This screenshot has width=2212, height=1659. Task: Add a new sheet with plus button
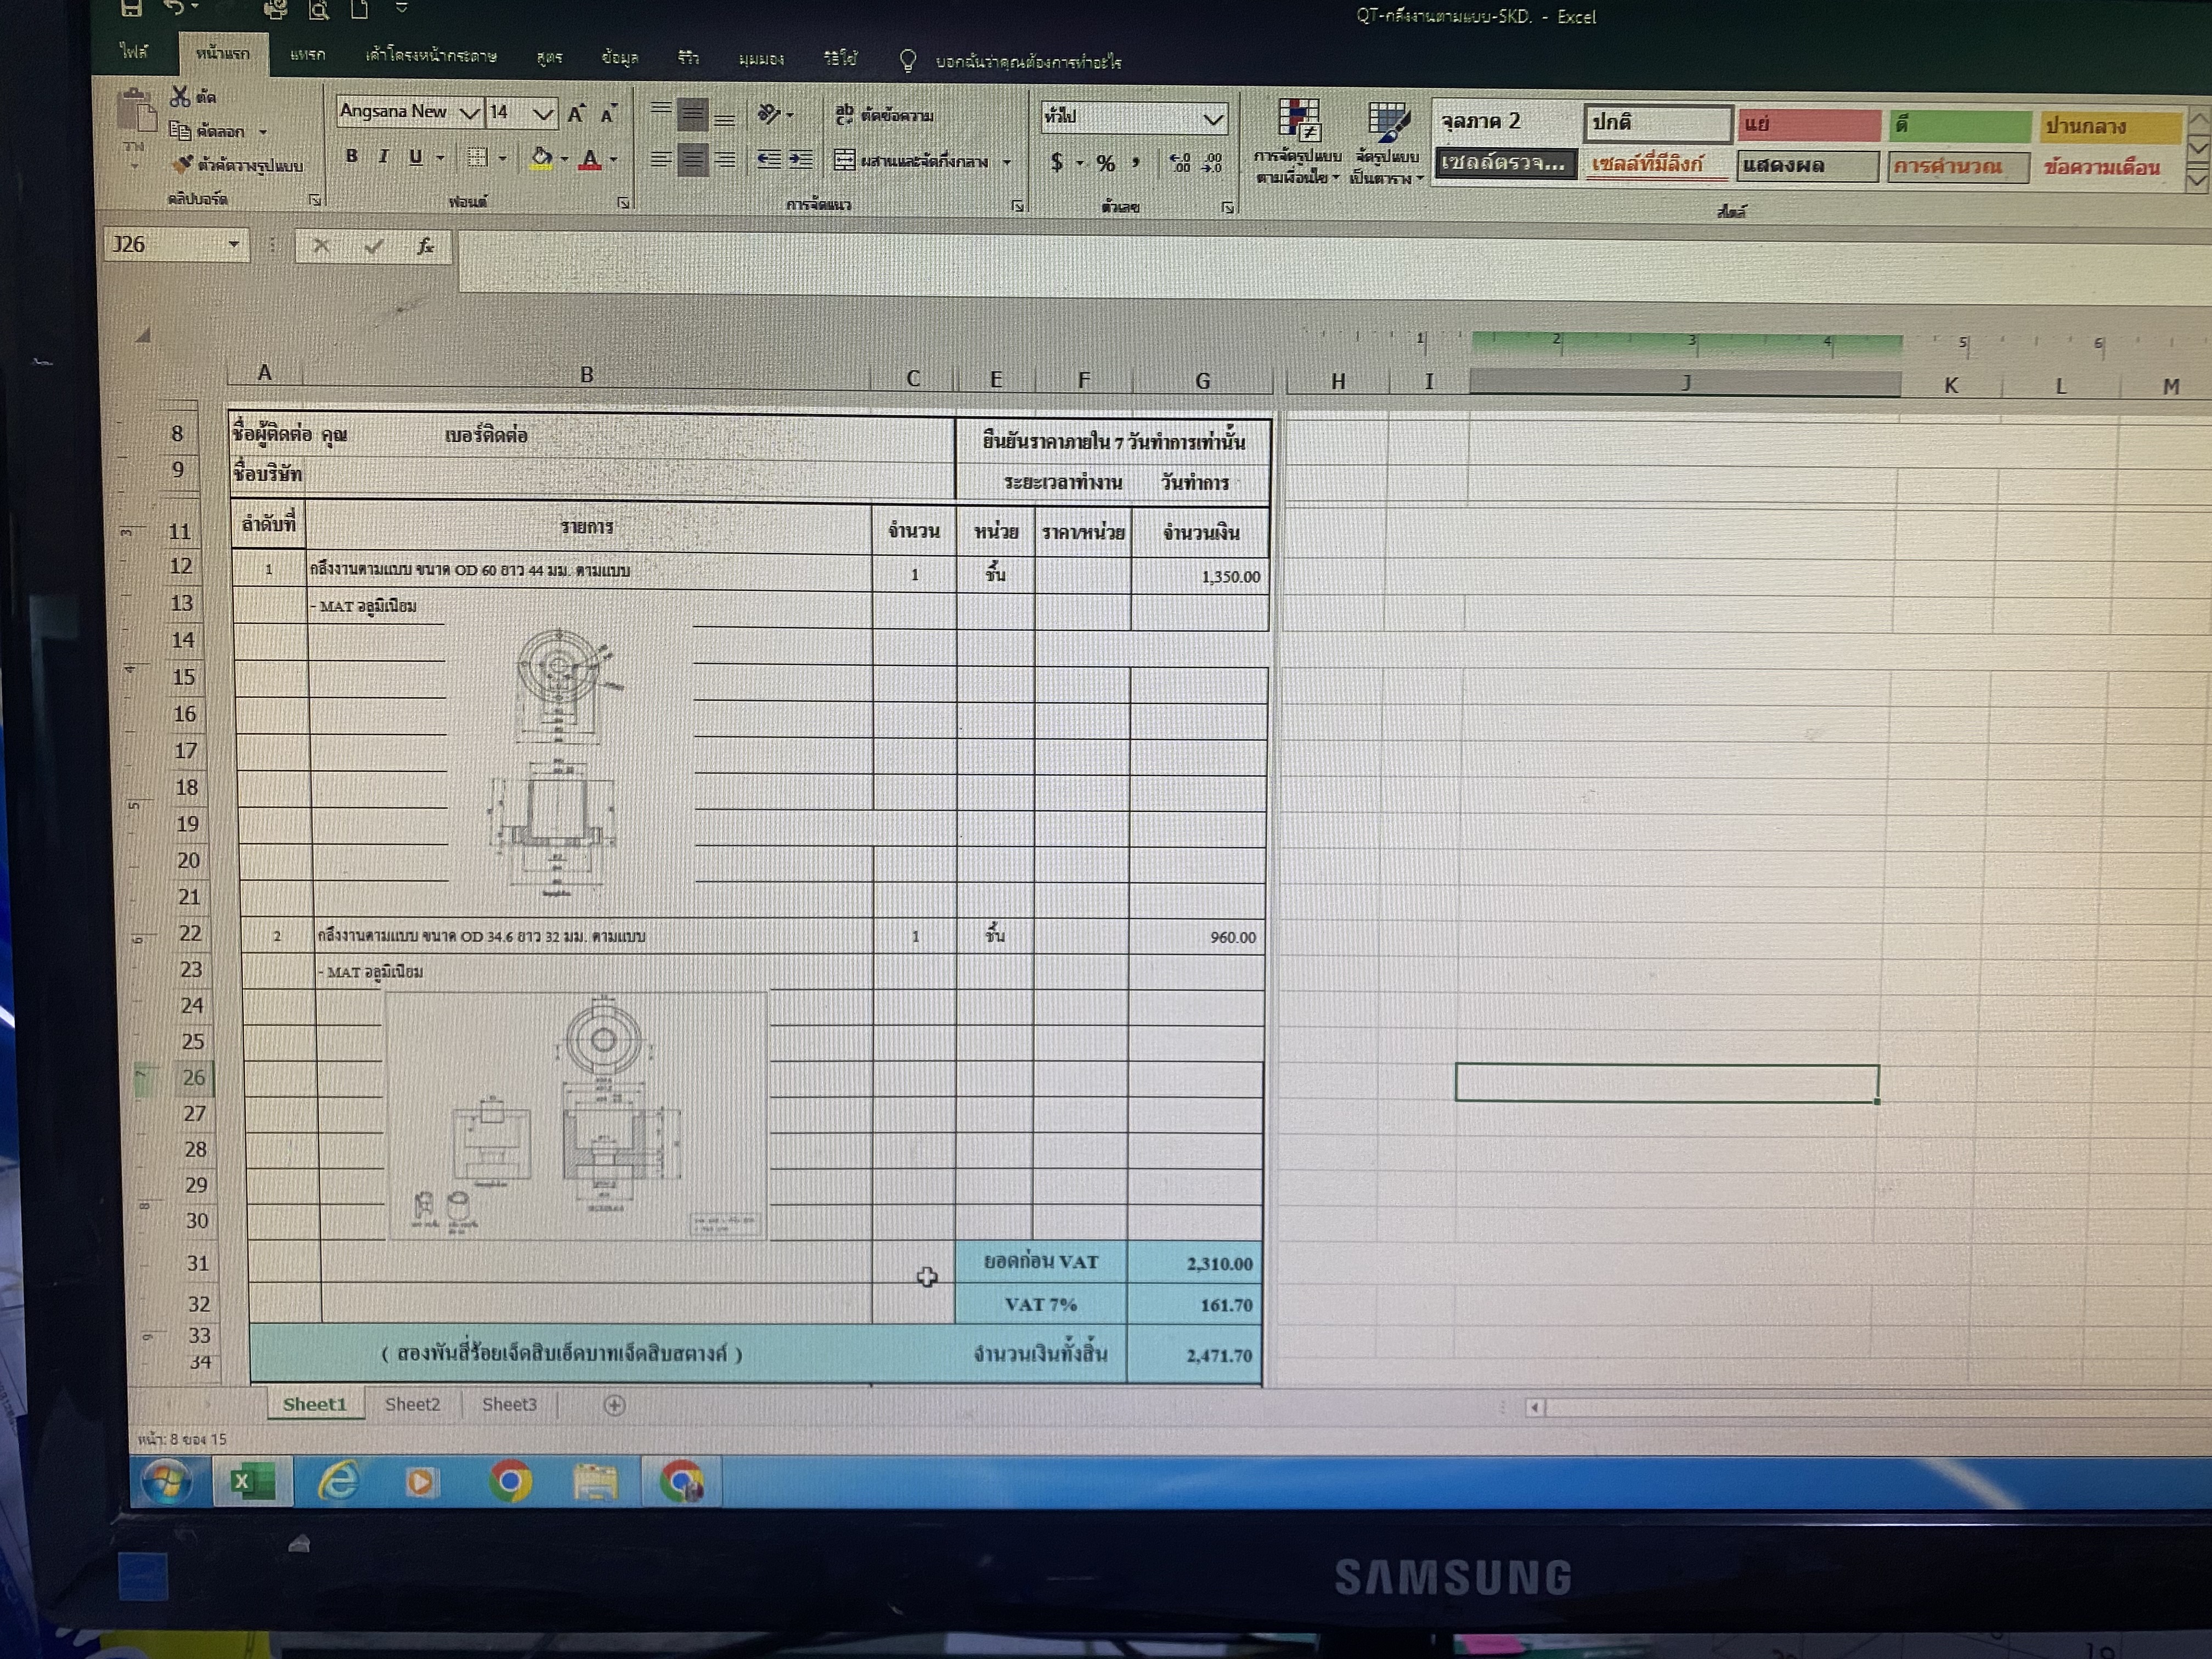click(615, 1405)
